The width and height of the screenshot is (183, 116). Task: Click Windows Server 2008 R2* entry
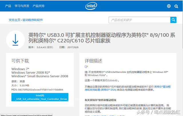click(31, 73)
